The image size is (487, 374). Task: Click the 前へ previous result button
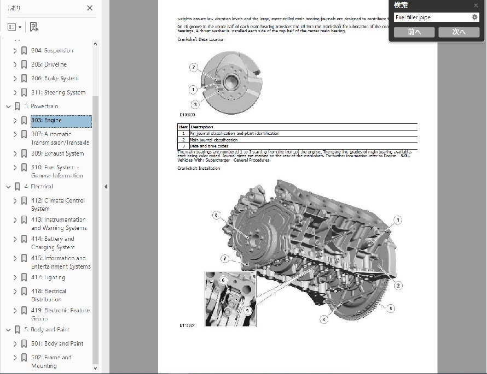(414, 32)
